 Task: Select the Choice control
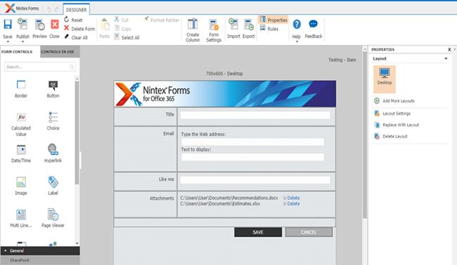pyautogui.click(x=53, y=121)
